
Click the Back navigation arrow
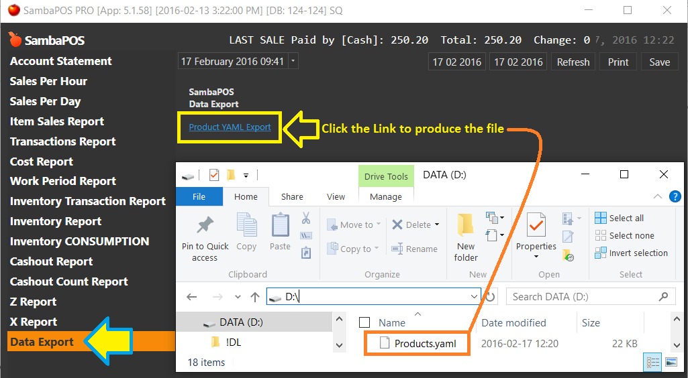tap(192, 297)
